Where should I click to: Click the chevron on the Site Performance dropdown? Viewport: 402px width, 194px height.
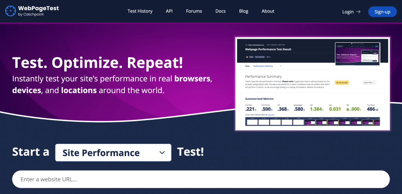point(162,153)
